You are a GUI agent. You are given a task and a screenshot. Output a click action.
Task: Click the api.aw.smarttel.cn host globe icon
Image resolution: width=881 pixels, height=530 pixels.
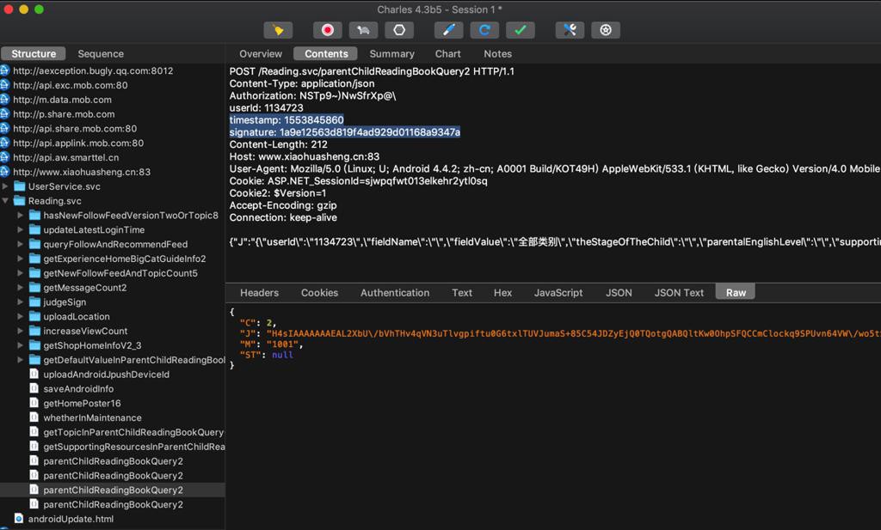(x=5, y=157)
